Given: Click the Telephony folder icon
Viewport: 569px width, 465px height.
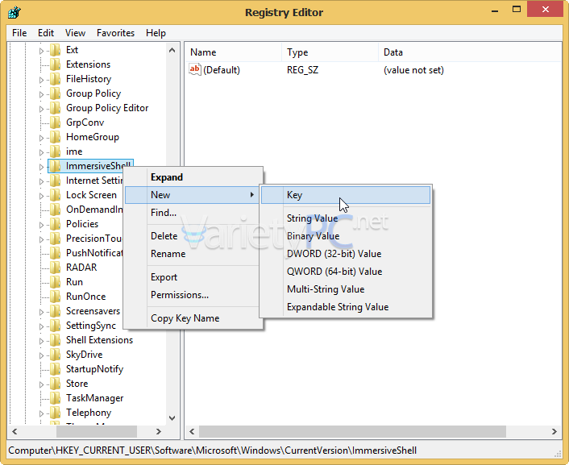Looking at the screenshot, I should pyautogui.click(x=55, y=413).
